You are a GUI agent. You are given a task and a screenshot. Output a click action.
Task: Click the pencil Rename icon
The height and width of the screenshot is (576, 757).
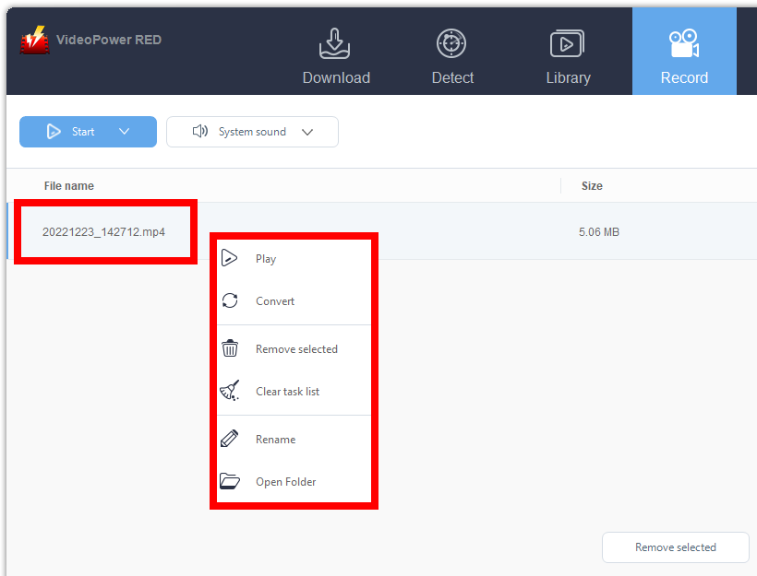(x=229, y=438)
